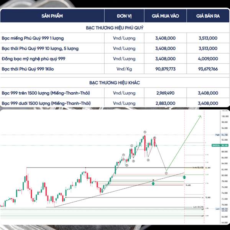Select the Bạc thỏi Phú Quý 999 1Kilo name
This screenshot has height=230, width=230.
coord(28,69)
